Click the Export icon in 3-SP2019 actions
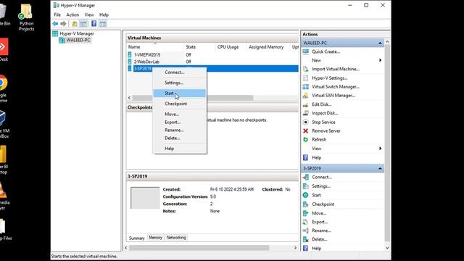 click(306, 222)
